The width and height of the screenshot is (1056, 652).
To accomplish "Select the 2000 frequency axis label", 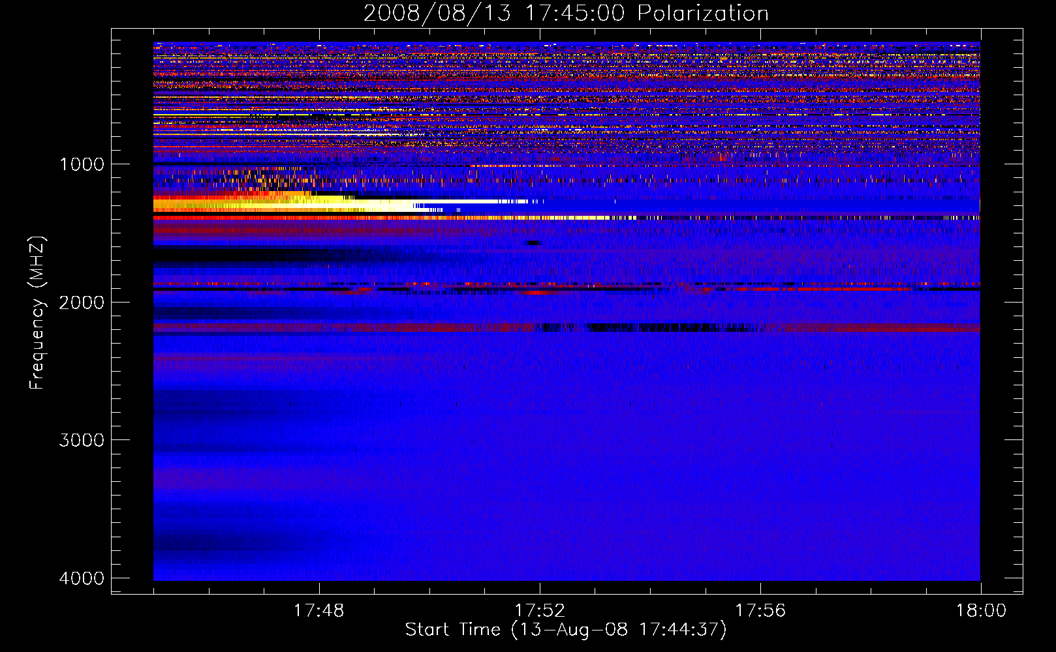I will point(82,303).
